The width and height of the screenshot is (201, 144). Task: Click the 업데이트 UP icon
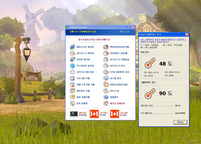coord(106,97)
